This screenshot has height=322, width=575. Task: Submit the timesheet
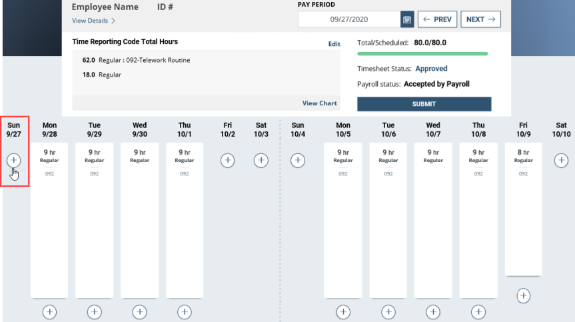tap(424, 104)
